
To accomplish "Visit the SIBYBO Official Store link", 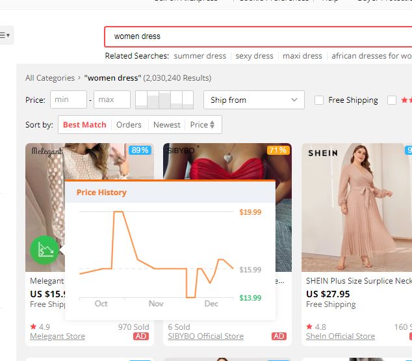I will point(205,336).
